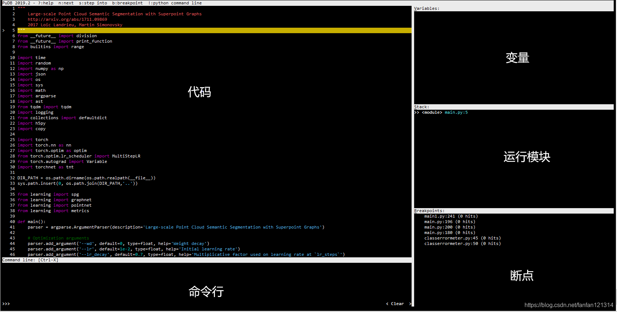Click line 45 --lr argument
Image resolution: width=617 pixels, height=312 pixels.
coord(134,249)
